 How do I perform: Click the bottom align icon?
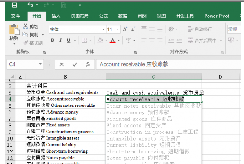point(160,30)
